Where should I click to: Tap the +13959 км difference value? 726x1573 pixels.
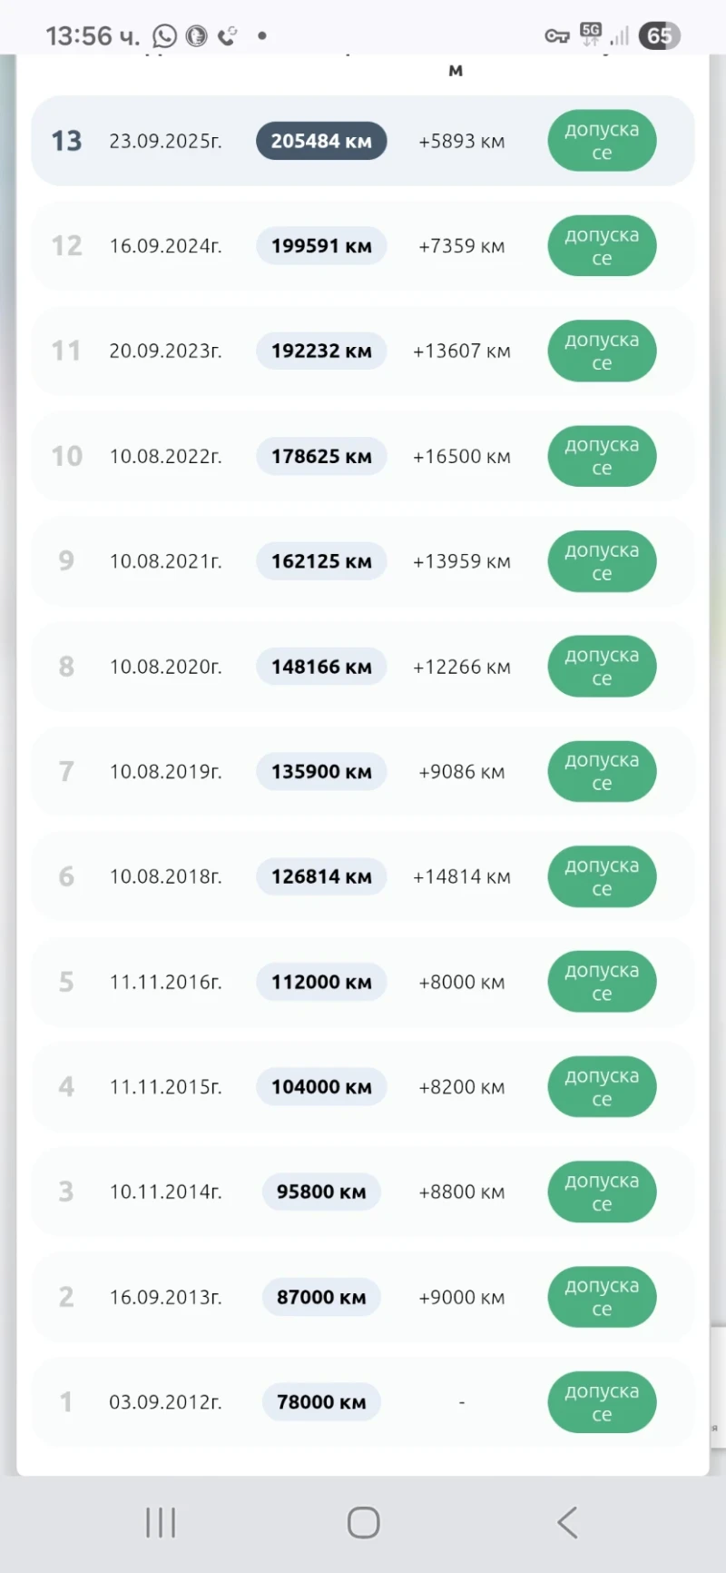click(461, 561)
